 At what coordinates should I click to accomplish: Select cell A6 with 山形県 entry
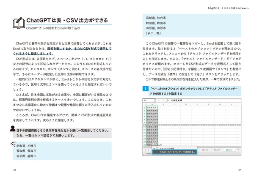pos(152,122)
